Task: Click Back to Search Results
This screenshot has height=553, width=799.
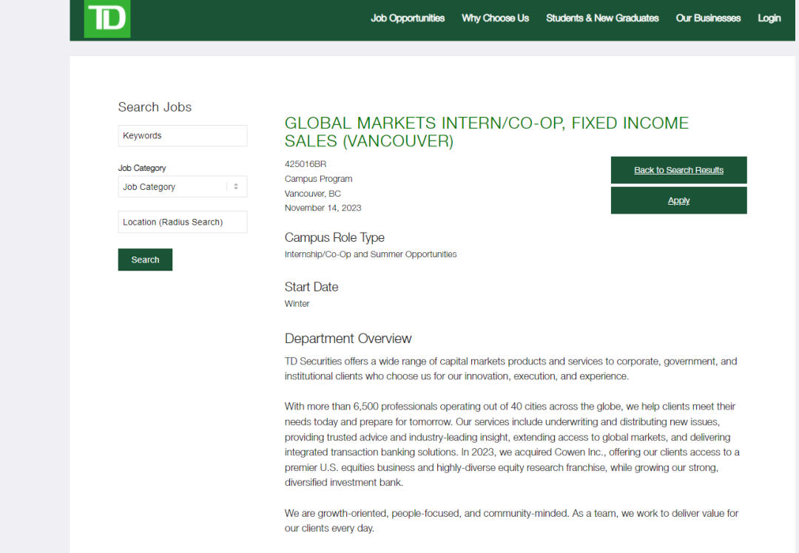Action: pos(678,170)
